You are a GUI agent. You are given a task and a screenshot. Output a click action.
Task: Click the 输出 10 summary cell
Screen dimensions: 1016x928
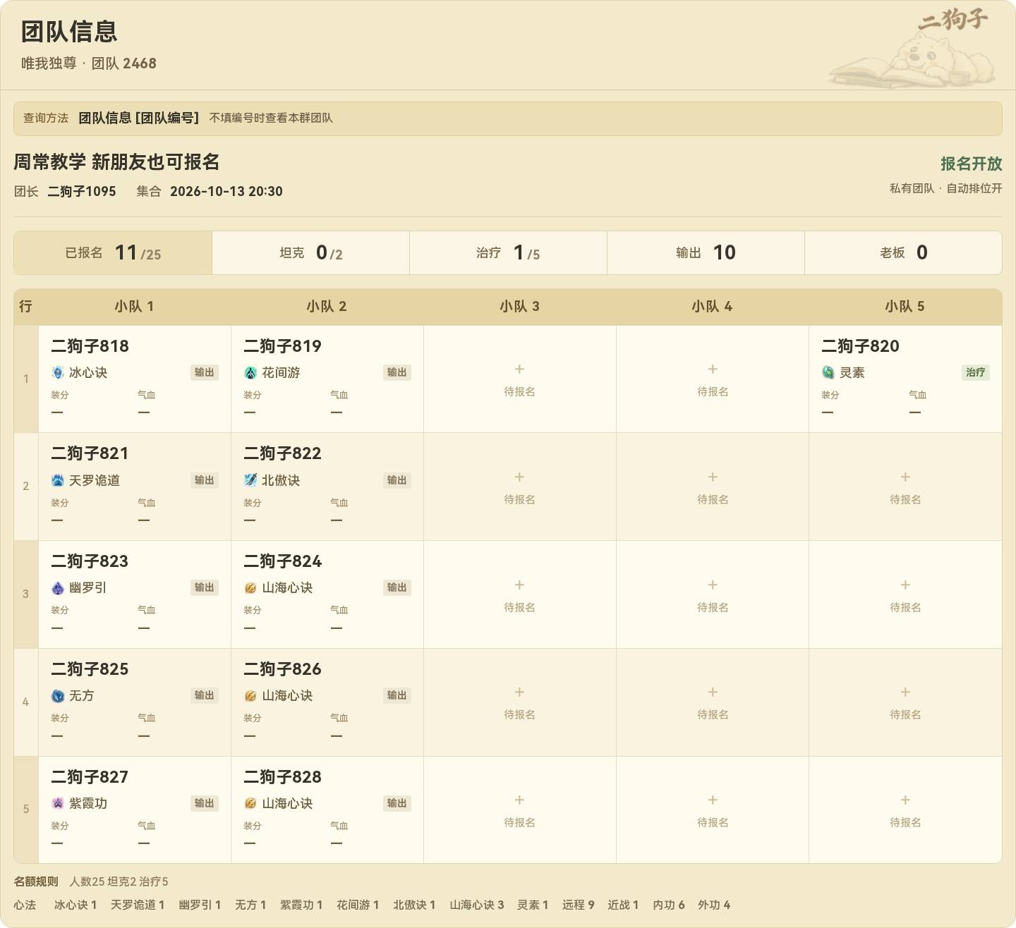coord(706,252)
